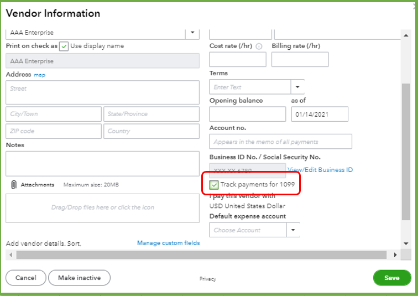Click the Cost rate info icon
Image resolution: width=418 pixels, height=296 pixels.
point(259,46)
